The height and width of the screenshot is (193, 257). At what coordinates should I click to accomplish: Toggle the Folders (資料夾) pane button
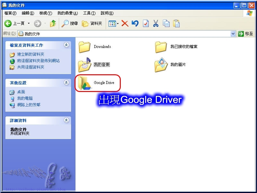pyautogui.click(x=92, y=23)
